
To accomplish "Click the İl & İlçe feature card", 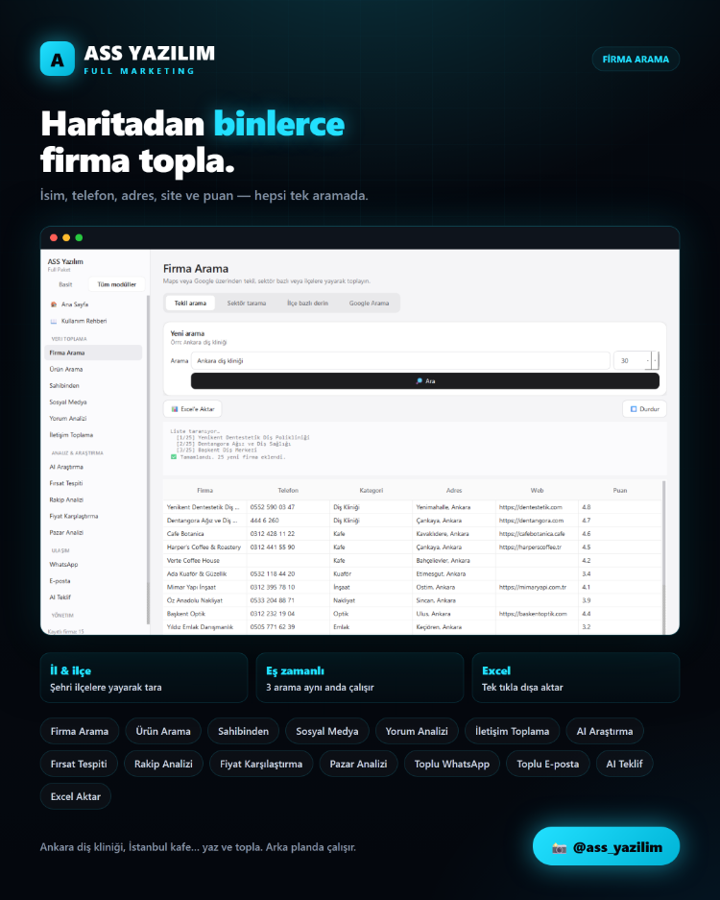I will pyautogui.click(x=144, y=678).
